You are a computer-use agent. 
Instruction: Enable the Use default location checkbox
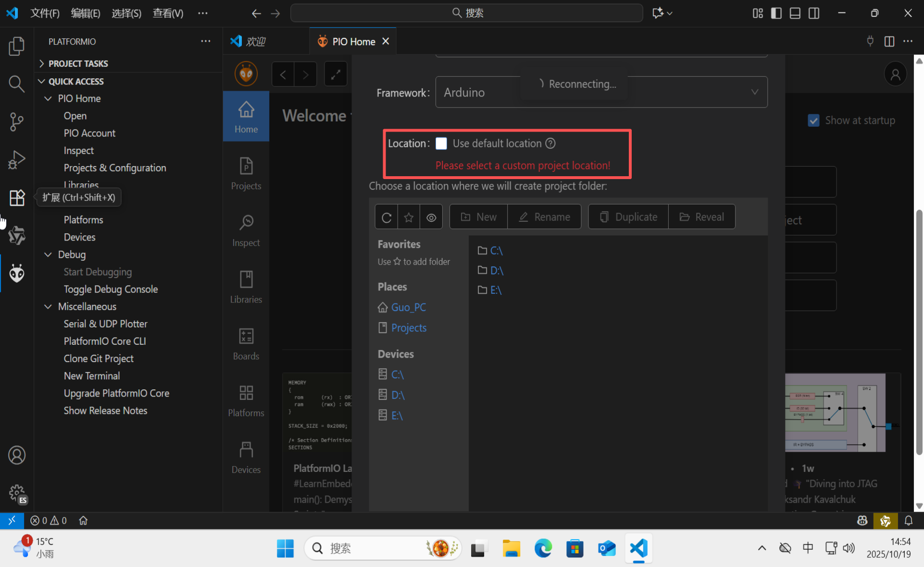click(441, 143)
